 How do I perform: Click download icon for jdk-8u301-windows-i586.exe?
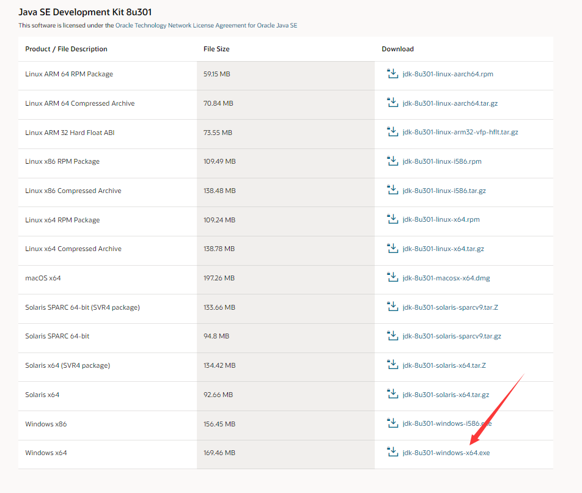[x=392, y=423]
